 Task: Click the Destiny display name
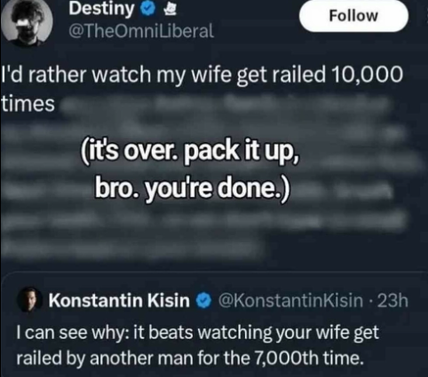pyautogui.click(x=101, y=9)
